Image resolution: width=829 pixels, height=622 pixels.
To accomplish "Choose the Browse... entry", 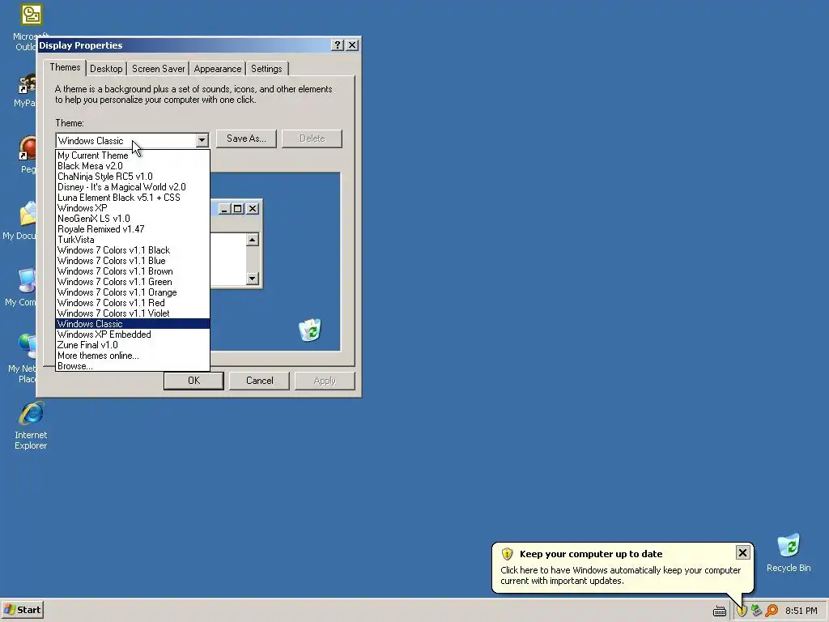I will click(x=133, y=366).
